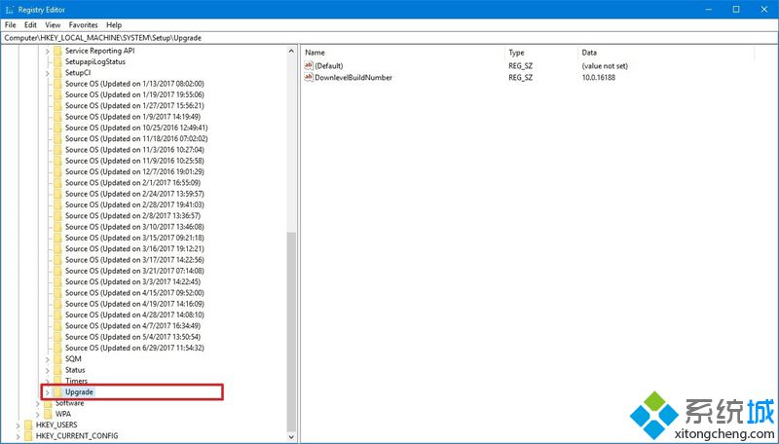
Task: Expand the SQM key
Action: (x=47, y=359)
